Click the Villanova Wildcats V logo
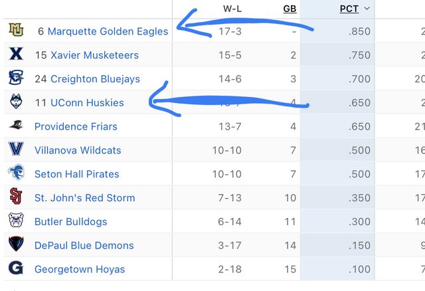The width and height of the screenshot is (425, 291). pos(16,149)
